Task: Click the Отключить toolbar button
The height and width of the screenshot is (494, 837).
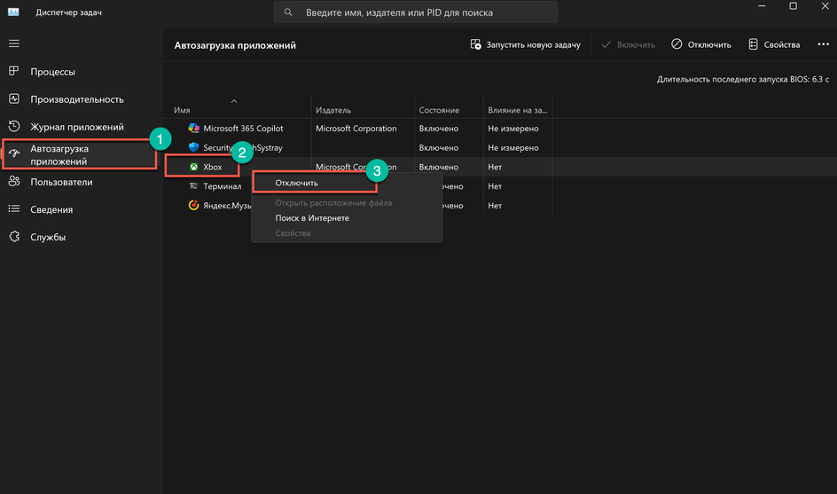Action: (x=700, y=44)
